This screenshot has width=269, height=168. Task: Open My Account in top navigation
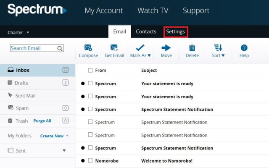[x=104, y=10]
